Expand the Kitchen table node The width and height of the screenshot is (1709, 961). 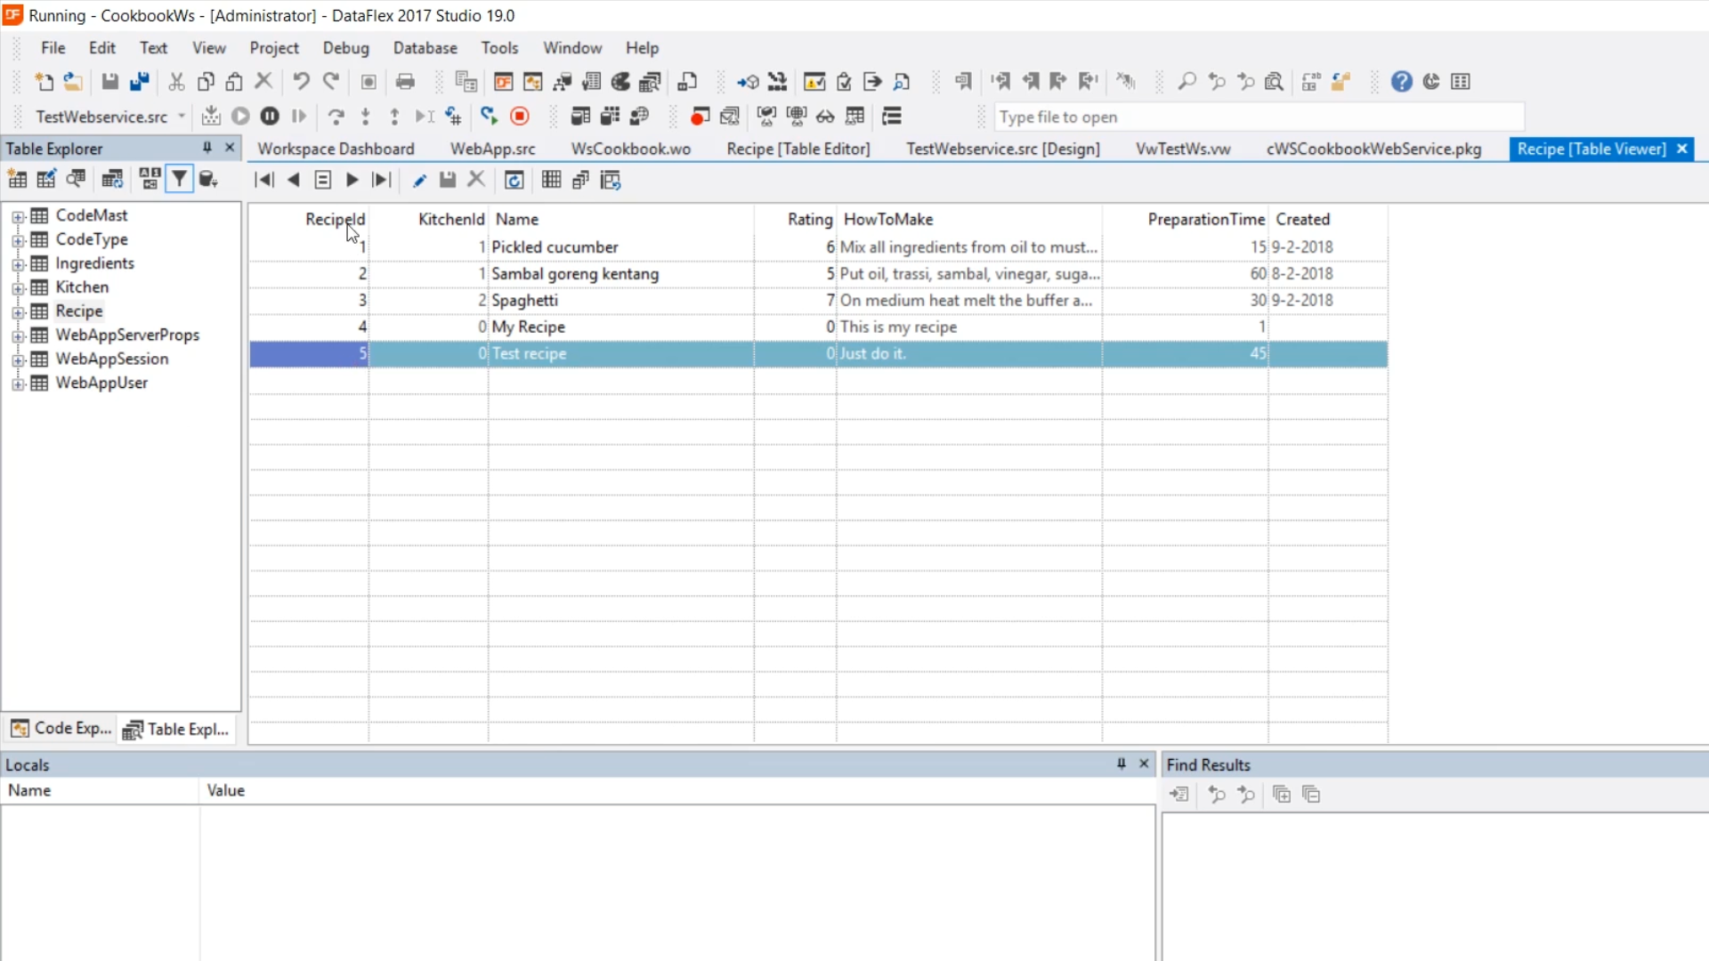(18, 288)
